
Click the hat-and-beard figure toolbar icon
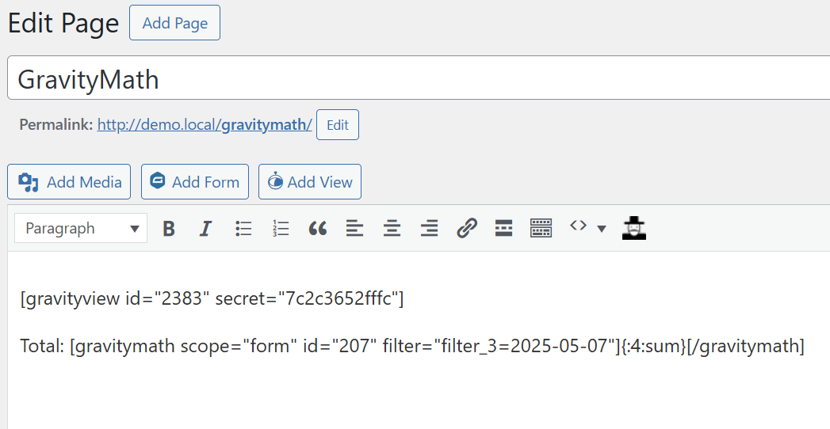pyautogui.click(x=634, y=228)
